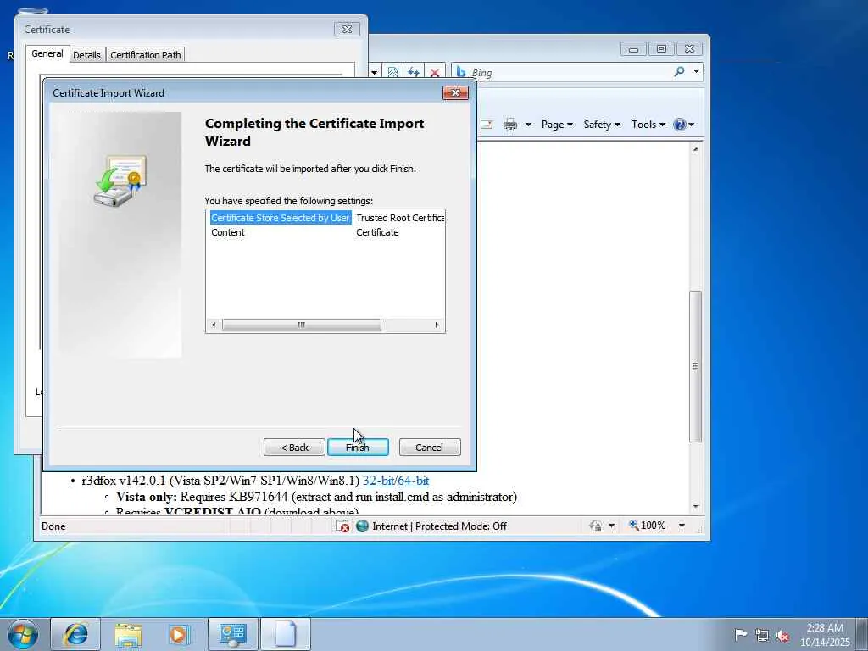This screenshot has height=651, width=868.
Task: Open the address bar dropdown in Internet Explorer
Action: (374, 73)
